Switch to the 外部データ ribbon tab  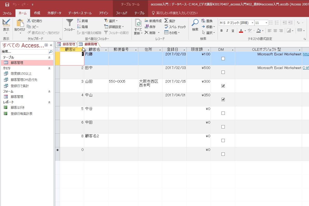[54, 13]
